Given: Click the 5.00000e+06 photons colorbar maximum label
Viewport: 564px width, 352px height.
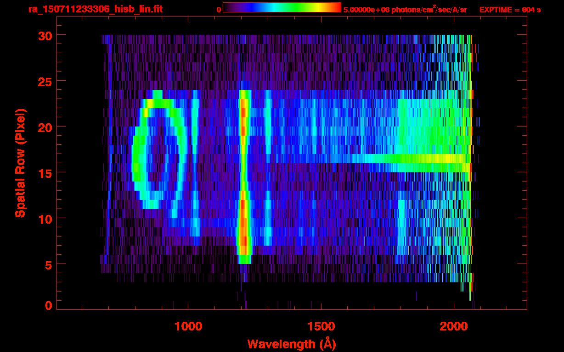Looking at the screenshot, I should pos(405,10).
